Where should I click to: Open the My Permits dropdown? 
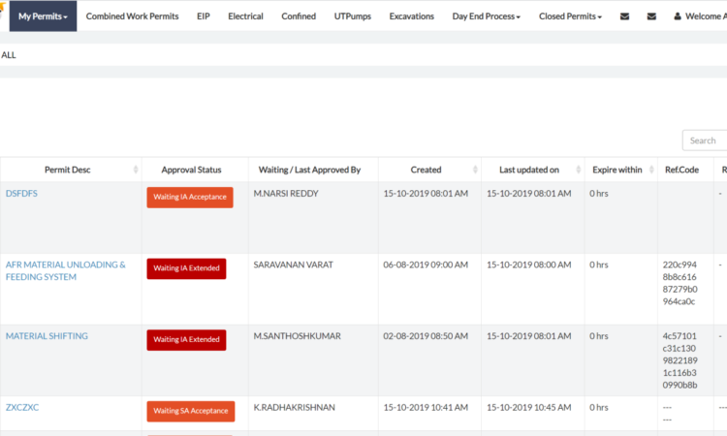(43, 16)
